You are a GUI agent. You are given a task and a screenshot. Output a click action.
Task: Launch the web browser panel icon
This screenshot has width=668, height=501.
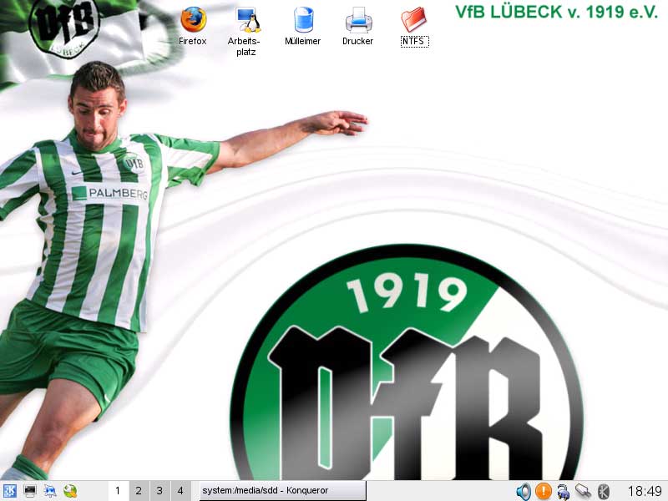70,491
